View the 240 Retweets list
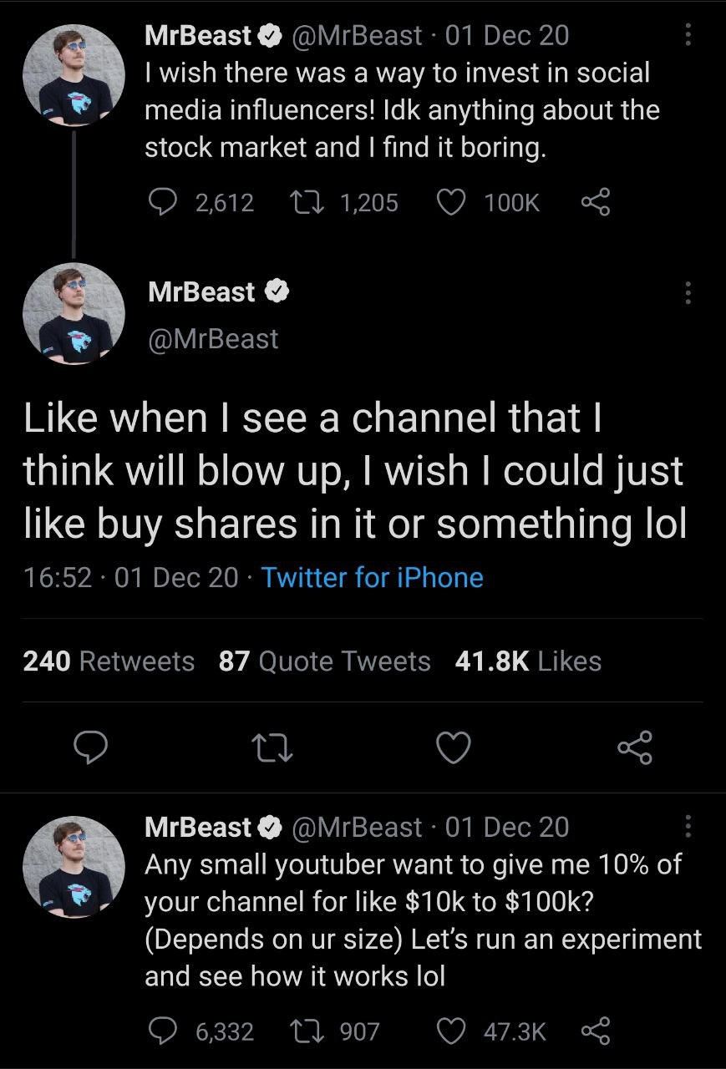Screen dimensions: 726x1069 coord(109,661)
